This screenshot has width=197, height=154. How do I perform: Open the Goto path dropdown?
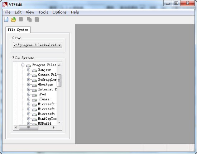(x=60, y=45)
